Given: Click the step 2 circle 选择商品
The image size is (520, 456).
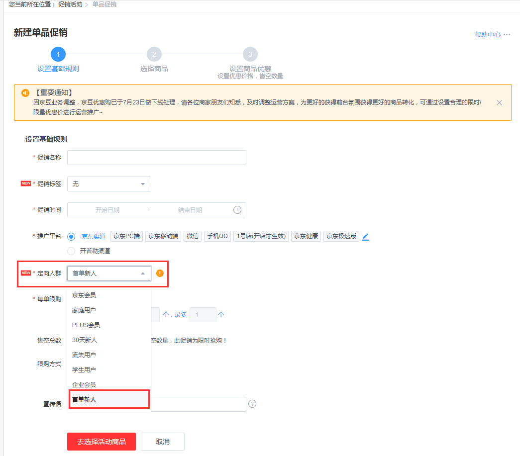Looking at the screenshot, I should tap(154, 54).
